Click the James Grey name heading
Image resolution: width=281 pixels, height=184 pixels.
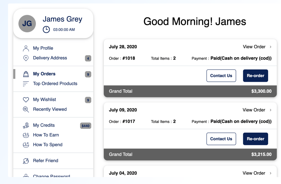click(62, 19)
